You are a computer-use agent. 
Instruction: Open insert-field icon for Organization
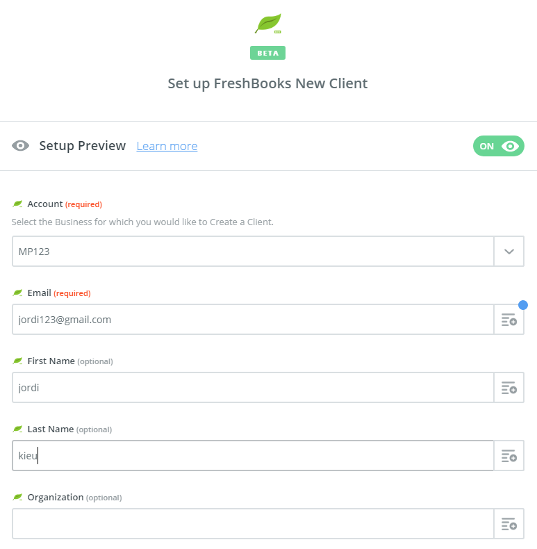tap(509, 524)
